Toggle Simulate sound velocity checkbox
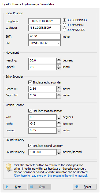The width and height of the screenshot is (100, 193). coord(30,146)
